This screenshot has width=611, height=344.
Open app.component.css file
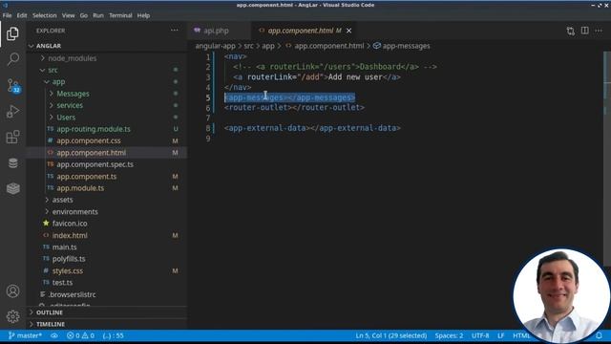point(89,140)
